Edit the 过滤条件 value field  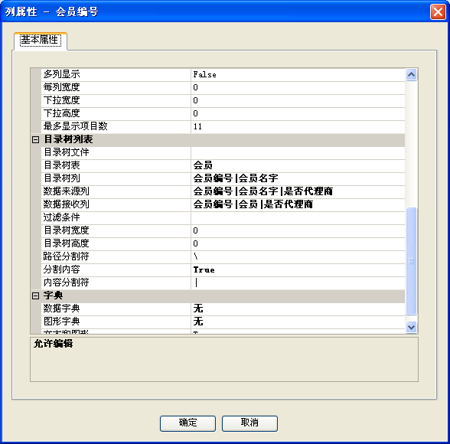(x=298, y=218)
